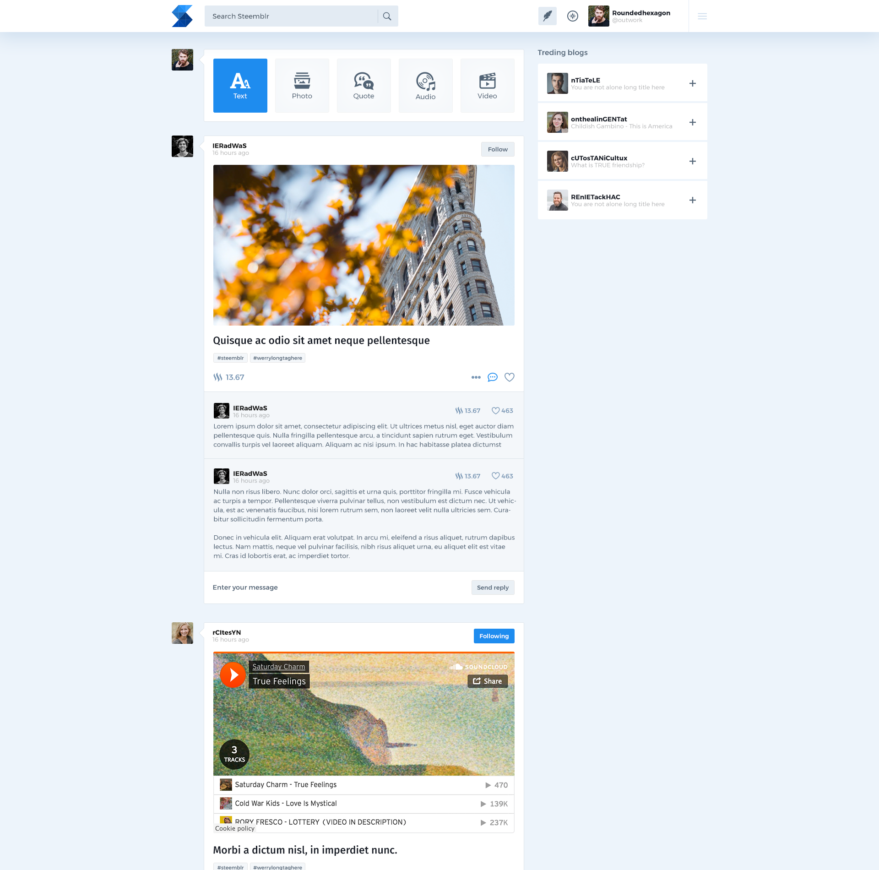Toggle the Following button for rCItesYN
The image size is (879, 870).
click(494, 636)
